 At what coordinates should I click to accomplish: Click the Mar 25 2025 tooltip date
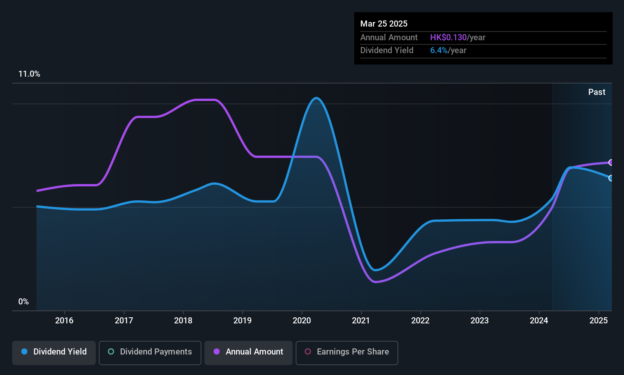pyautogui.click(x=384, y=24)
